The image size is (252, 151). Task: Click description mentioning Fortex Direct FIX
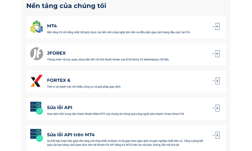pos(115,114)
